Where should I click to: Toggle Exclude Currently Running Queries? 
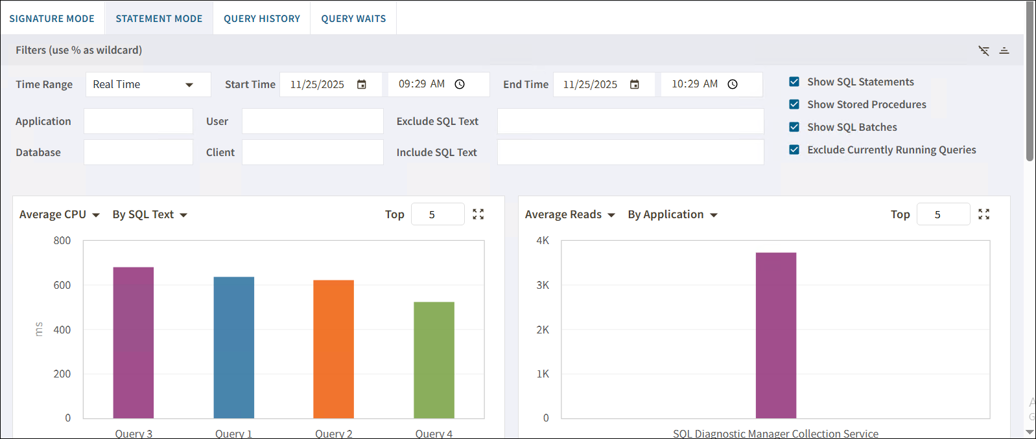point(794,150)
